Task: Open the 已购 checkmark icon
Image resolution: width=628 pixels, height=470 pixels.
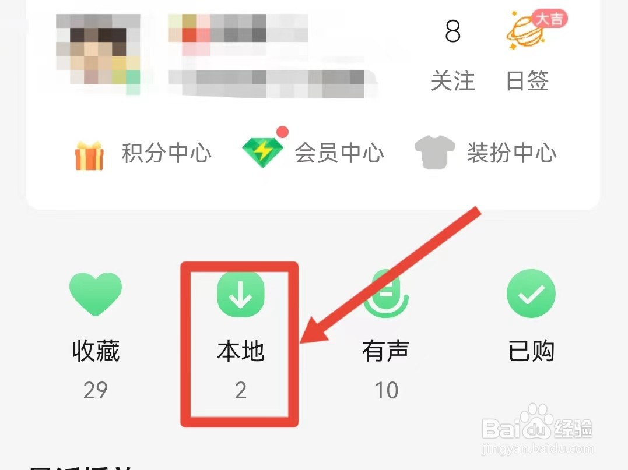Action: coord(531,294)
